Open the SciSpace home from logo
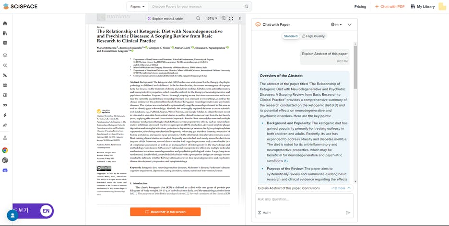This screenshot has height=226, width=449. [x=20, y=6]
